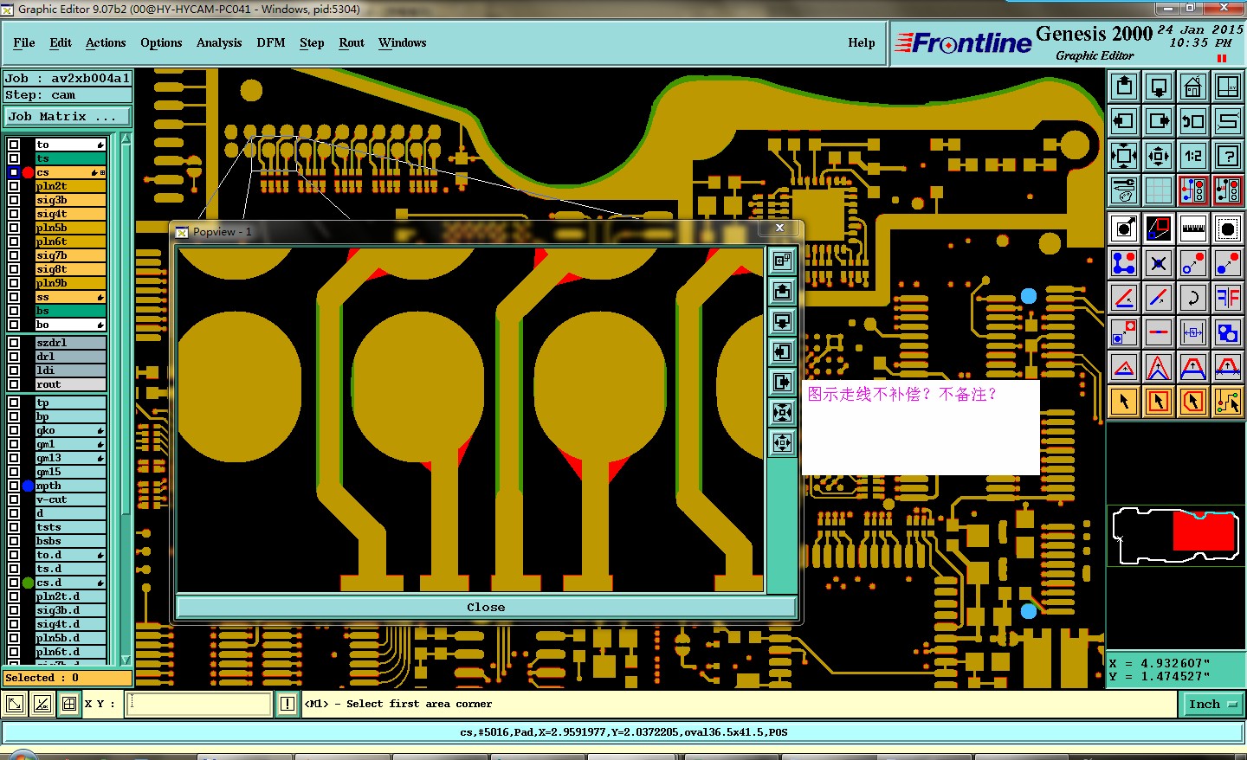Zoom out using the inward-arrows icon
The width and height of the screenshot is (1247, 760).
[x=1159, y=156]
